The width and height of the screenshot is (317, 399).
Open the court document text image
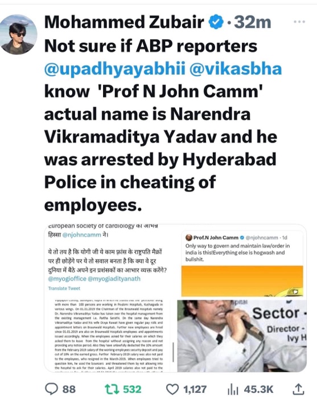pyautogui.click(x=109, y=336)
